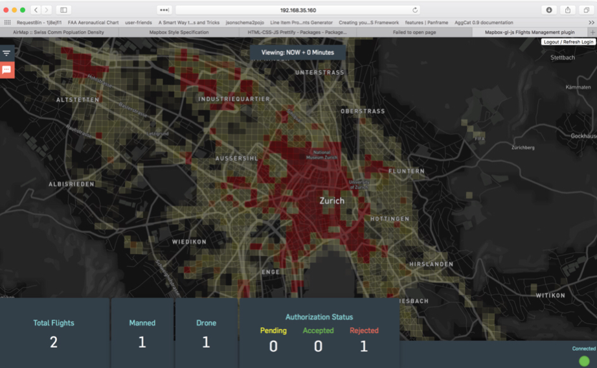This screenshot has width=597, height=368.
Task: Click the Safari share icon
Action: [568, 10]
